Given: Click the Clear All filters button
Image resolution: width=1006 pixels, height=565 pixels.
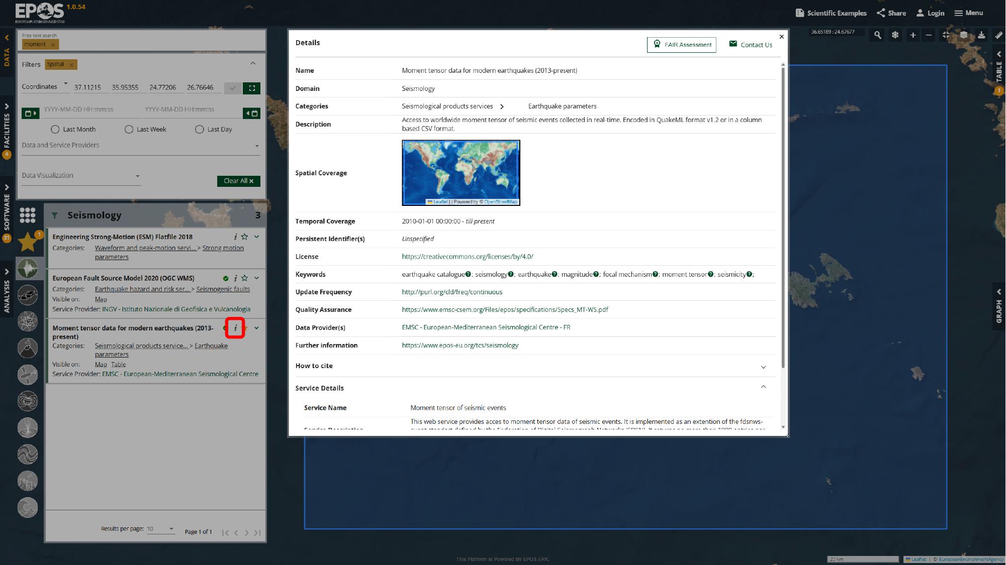Looking at the screenshot, I should 238,181.
